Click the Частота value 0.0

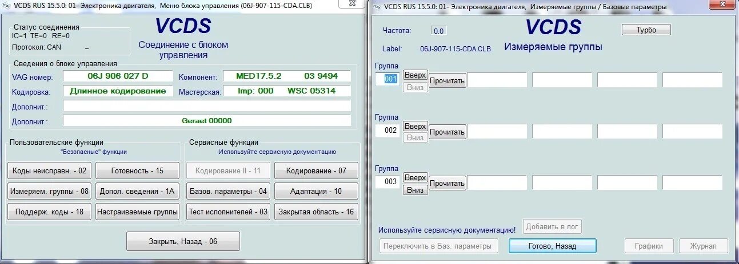439,31
